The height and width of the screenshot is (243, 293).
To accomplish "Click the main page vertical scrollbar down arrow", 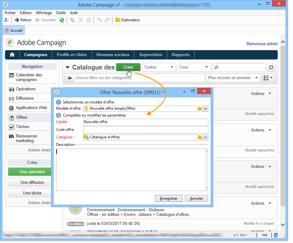I will pos(283,225).
